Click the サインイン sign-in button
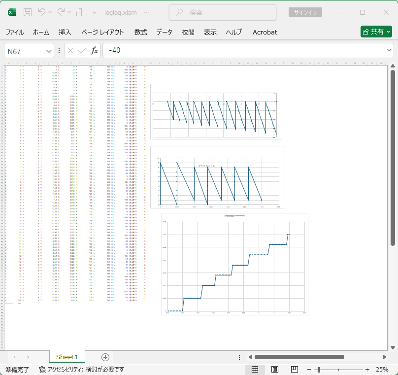The width and height of the screenshot is (398, 375). click(x=305, y=12)
